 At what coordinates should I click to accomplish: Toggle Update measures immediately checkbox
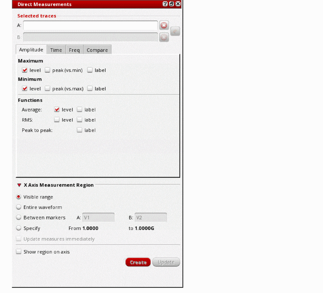pos(19,239)
